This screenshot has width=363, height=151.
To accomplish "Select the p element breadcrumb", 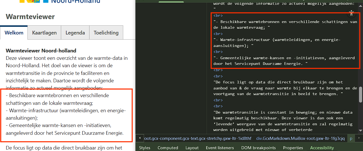I will [x=351, y=138].
